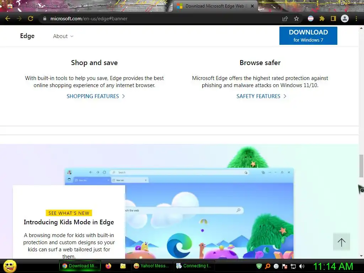The height and width of the screenshot is (273, 364).
Task: Toggle the browser side panel icon
Action: [x=333, y=18]
